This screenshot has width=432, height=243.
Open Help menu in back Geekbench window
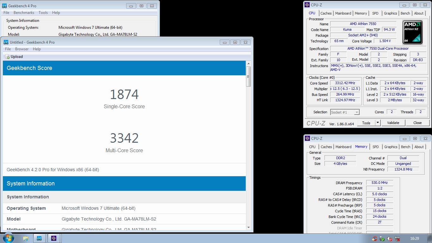(x=56, y=13)
